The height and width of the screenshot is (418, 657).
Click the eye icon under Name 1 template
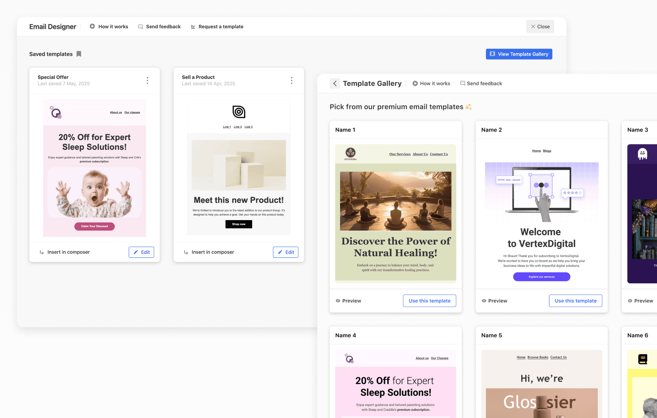(x=338, y=301)
